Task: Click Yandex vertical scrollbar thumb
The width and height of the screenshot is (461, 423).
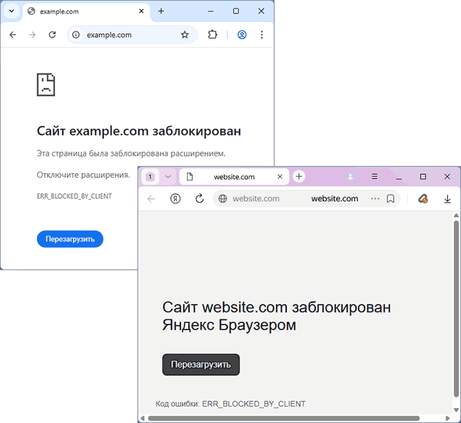Action: [456, 308]
